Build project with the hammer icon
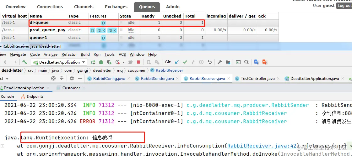Screen dimensions: 352x156 [24, 62]
